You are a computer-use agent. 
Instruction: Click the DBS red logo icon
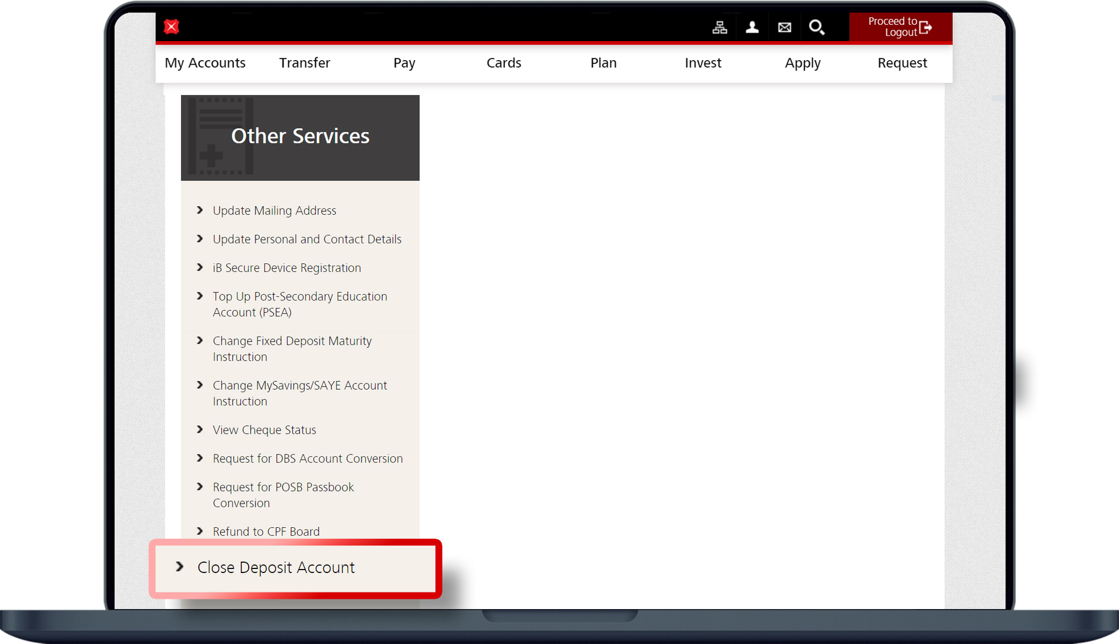[x=171, y=27]
